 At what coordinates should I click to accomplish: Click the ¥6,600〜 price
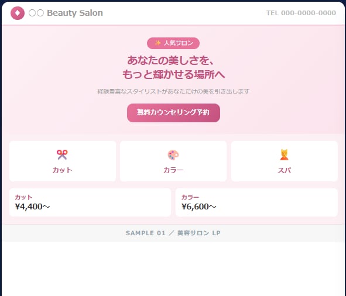point(199,206)
